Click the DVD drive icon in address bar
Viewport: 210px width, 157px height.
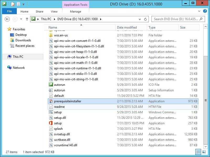point(33,19)
